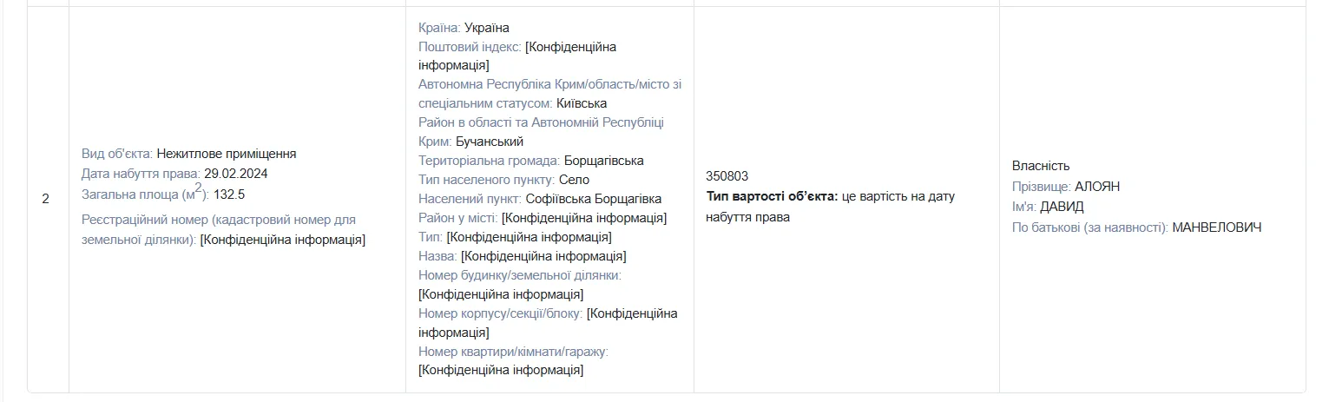Click community value 'Борщагівська'
Viewport: 1329px width, 402px height.
pos(604,161)
